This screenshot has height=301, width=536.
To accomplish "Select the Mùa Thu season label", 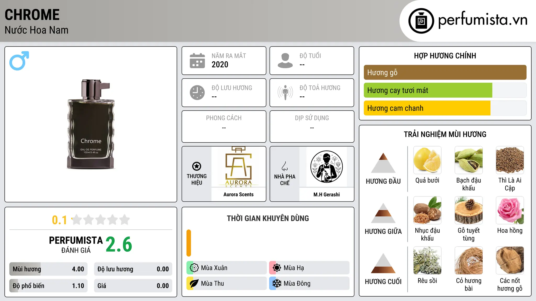I will [213, 283].
